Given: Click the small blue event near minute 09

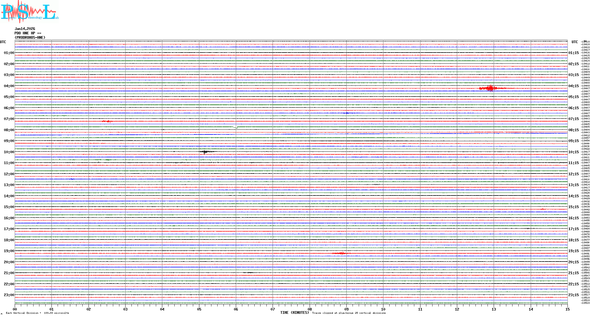Looking at the screenshot, I should click(347, 113).
